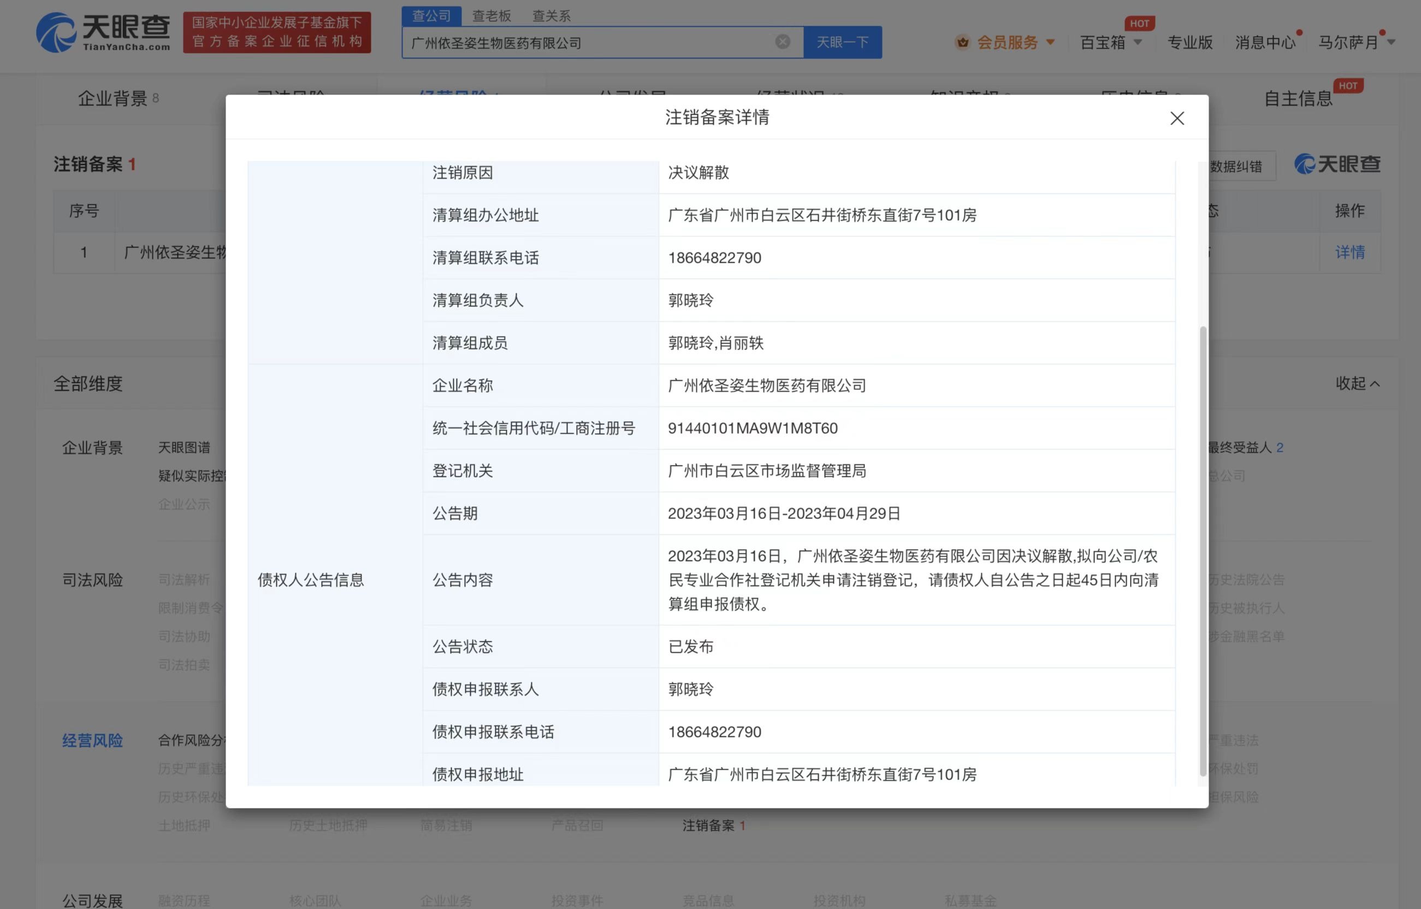1421x909 pixels.
Task: Click the company name search input field
Action: (x=590, y=42)
